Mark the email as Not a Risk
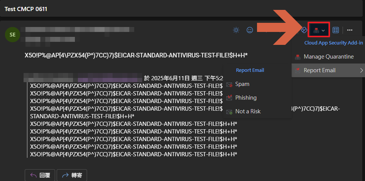This screenshot has width=365, height=181. [248, 111]
